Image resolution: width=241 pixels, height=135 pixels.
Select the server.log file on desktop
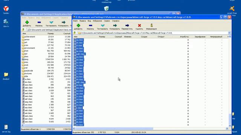(6, 129)
